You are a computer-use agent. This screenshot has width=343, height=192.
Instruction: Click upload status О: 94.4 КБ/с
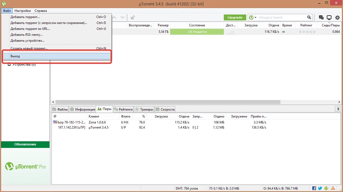pos(280,188)
